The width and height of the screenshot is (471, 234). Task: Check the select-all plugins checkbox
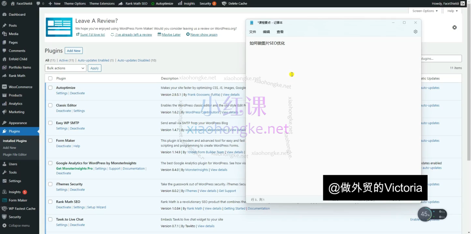click(x=50, y=78)
